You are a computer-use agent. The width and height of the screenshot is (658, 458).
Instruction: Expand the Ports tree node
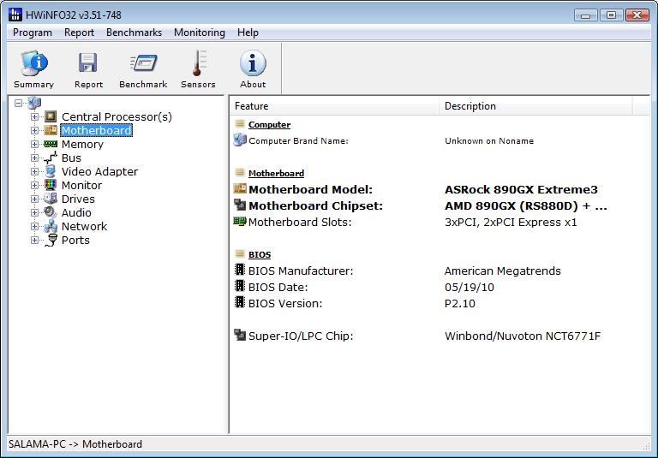[35, 240]
